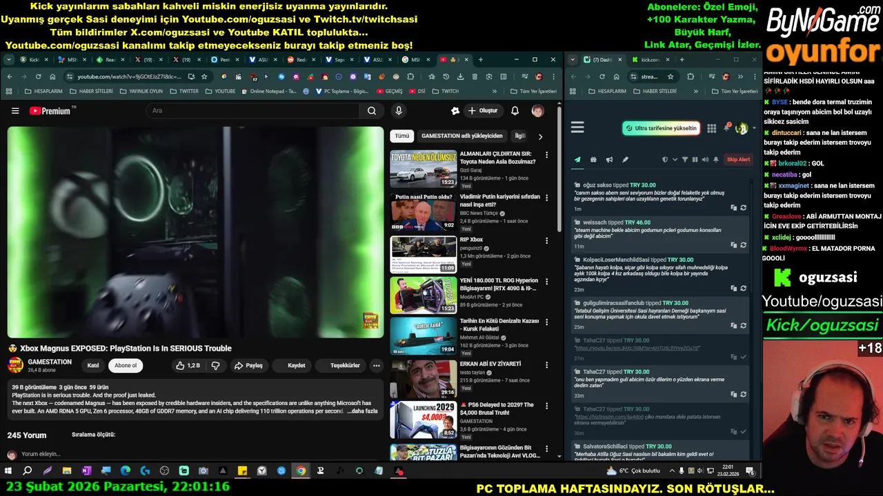Image resolution: width=883 pixels, height=496 pixels.
Task: Open the filter funnel in recent events
Action: point(684,160)
